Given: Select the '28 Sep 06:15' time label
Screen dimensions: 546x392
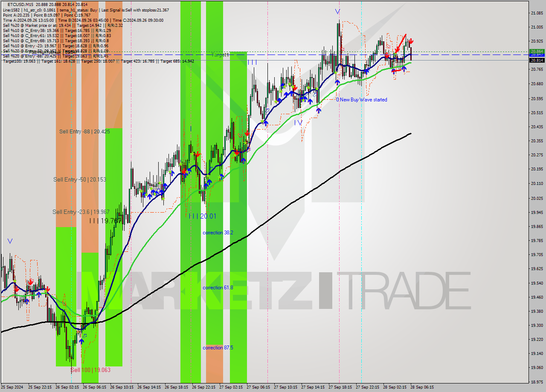Looking at the screenshot, I should 422,387.
